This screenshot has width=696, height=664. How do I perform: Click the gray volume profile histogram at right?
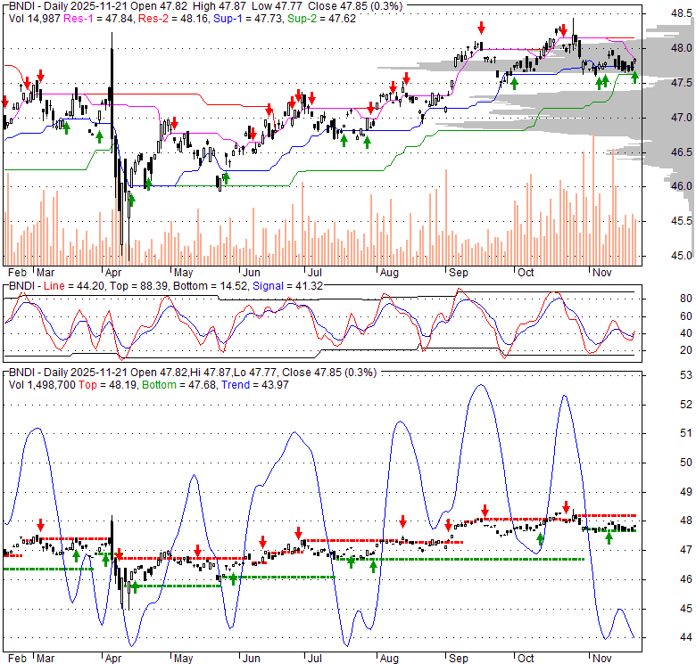coord(616,98)
